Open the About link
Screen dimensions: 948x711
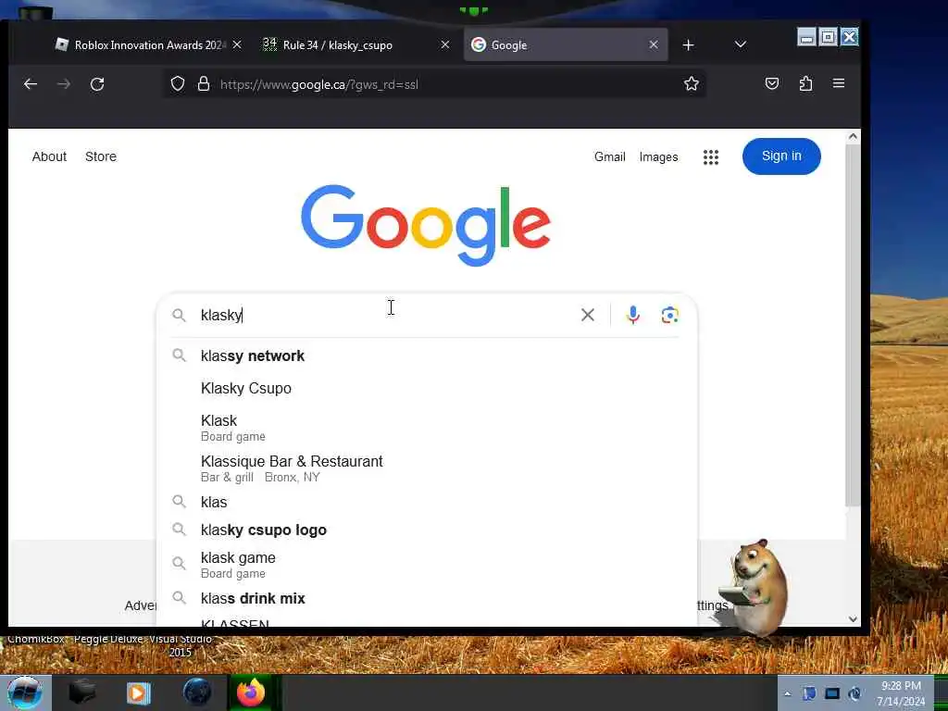[x=49, y=156]
